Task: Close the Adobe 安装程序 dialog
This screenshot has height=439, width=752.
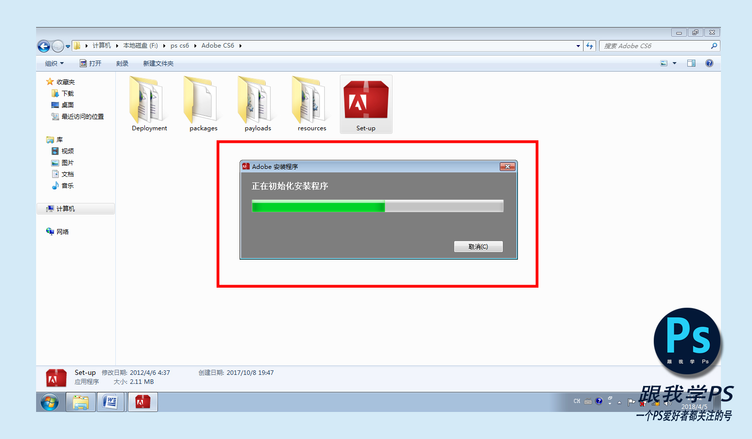Action: [507, 166]
